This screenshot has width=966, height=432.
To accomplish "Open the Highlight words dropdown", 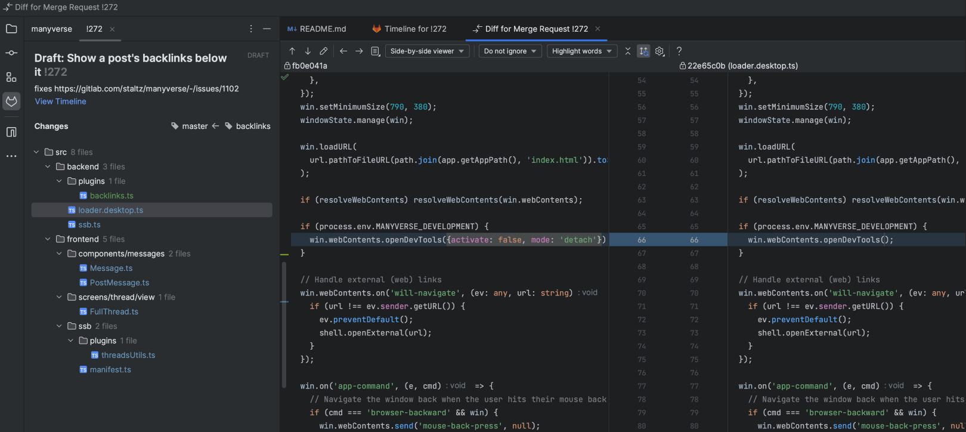I will click(582, 51).
